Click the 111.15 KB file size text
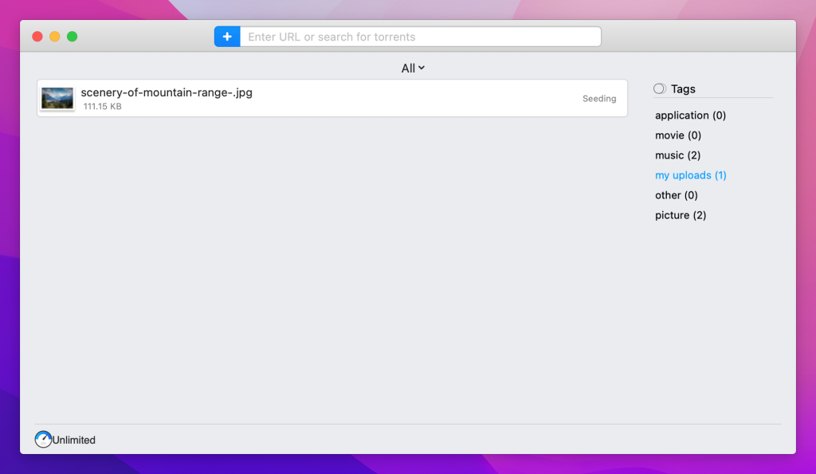Screen dimensions: 816x474 tap(103, 107)
